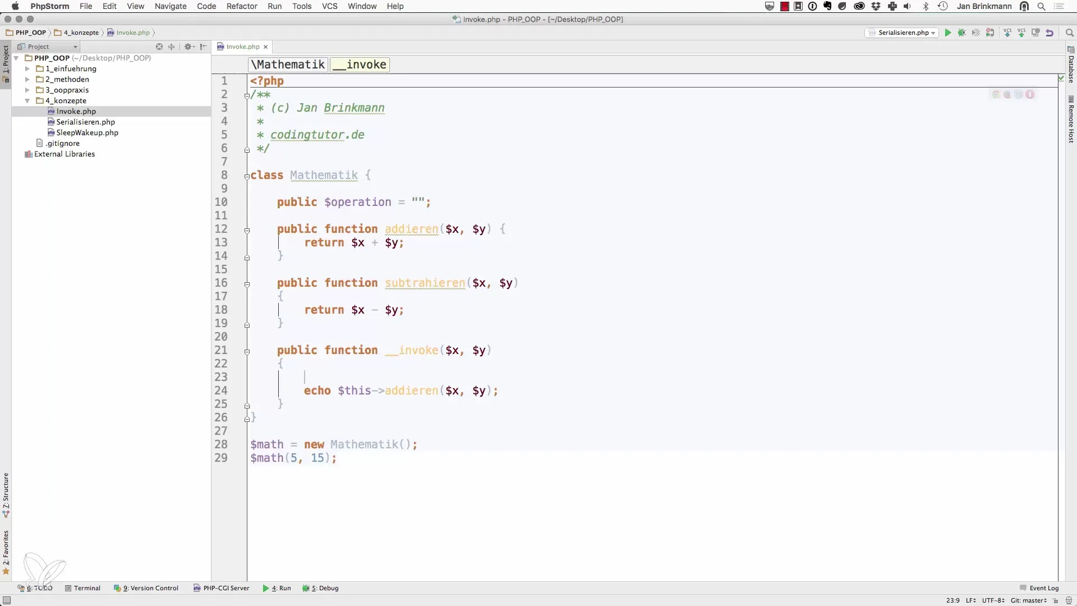The height and width of the screenshot is (606, 1077).
Task: Open the Refactor menu
Action: click(242, 6)
